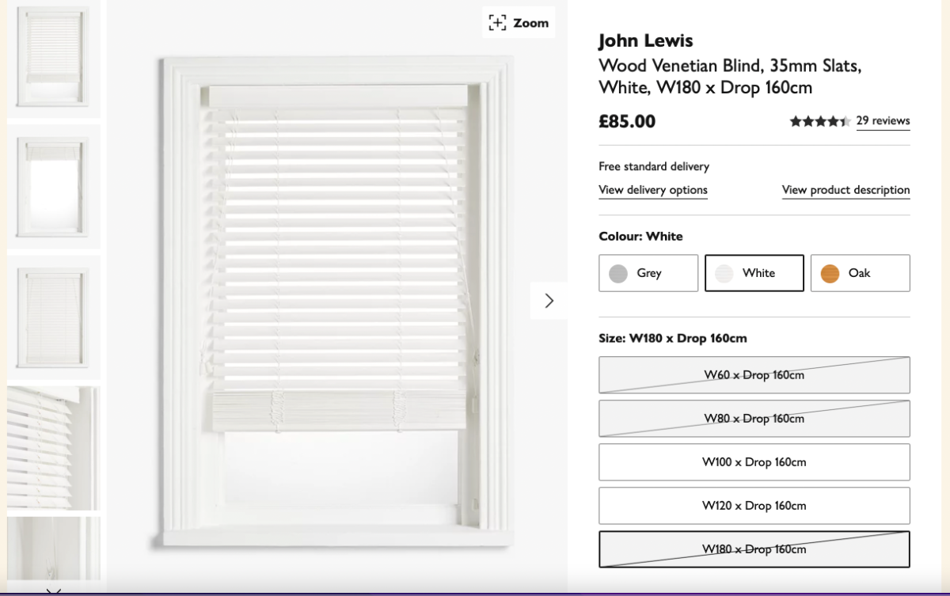Click unavailable size W60 x Drop 160cm

click(x=754, y=375)
